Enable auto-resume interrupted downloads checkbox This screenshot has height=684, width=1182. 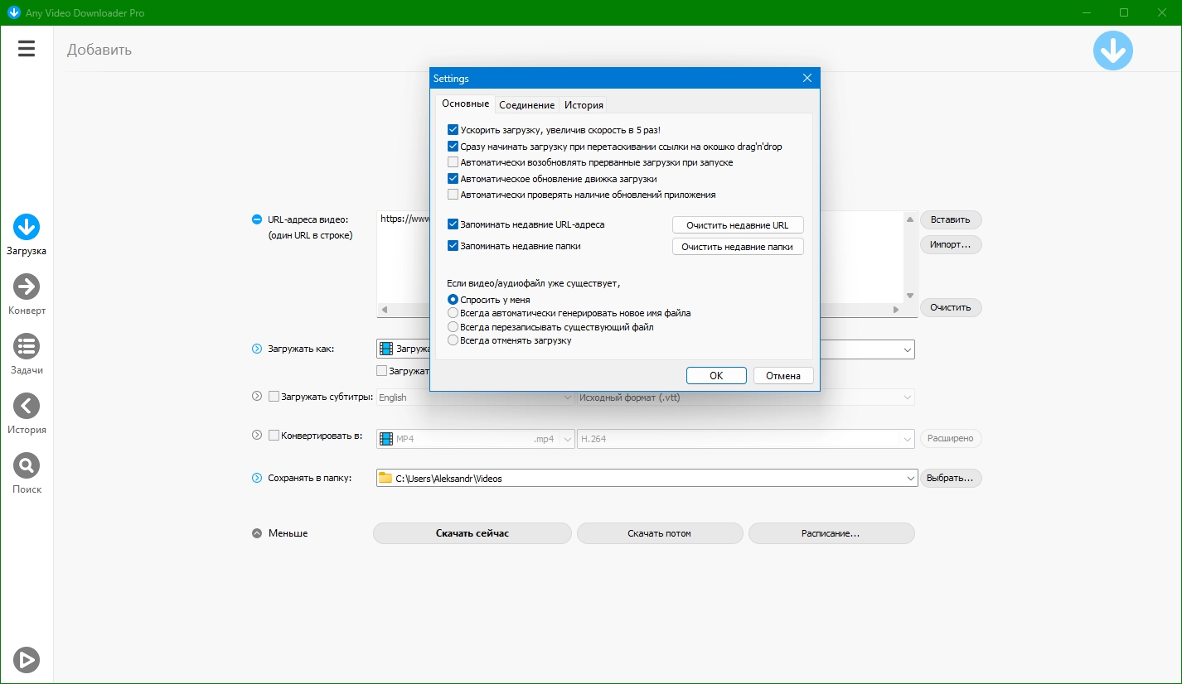[x=453, y=162]
